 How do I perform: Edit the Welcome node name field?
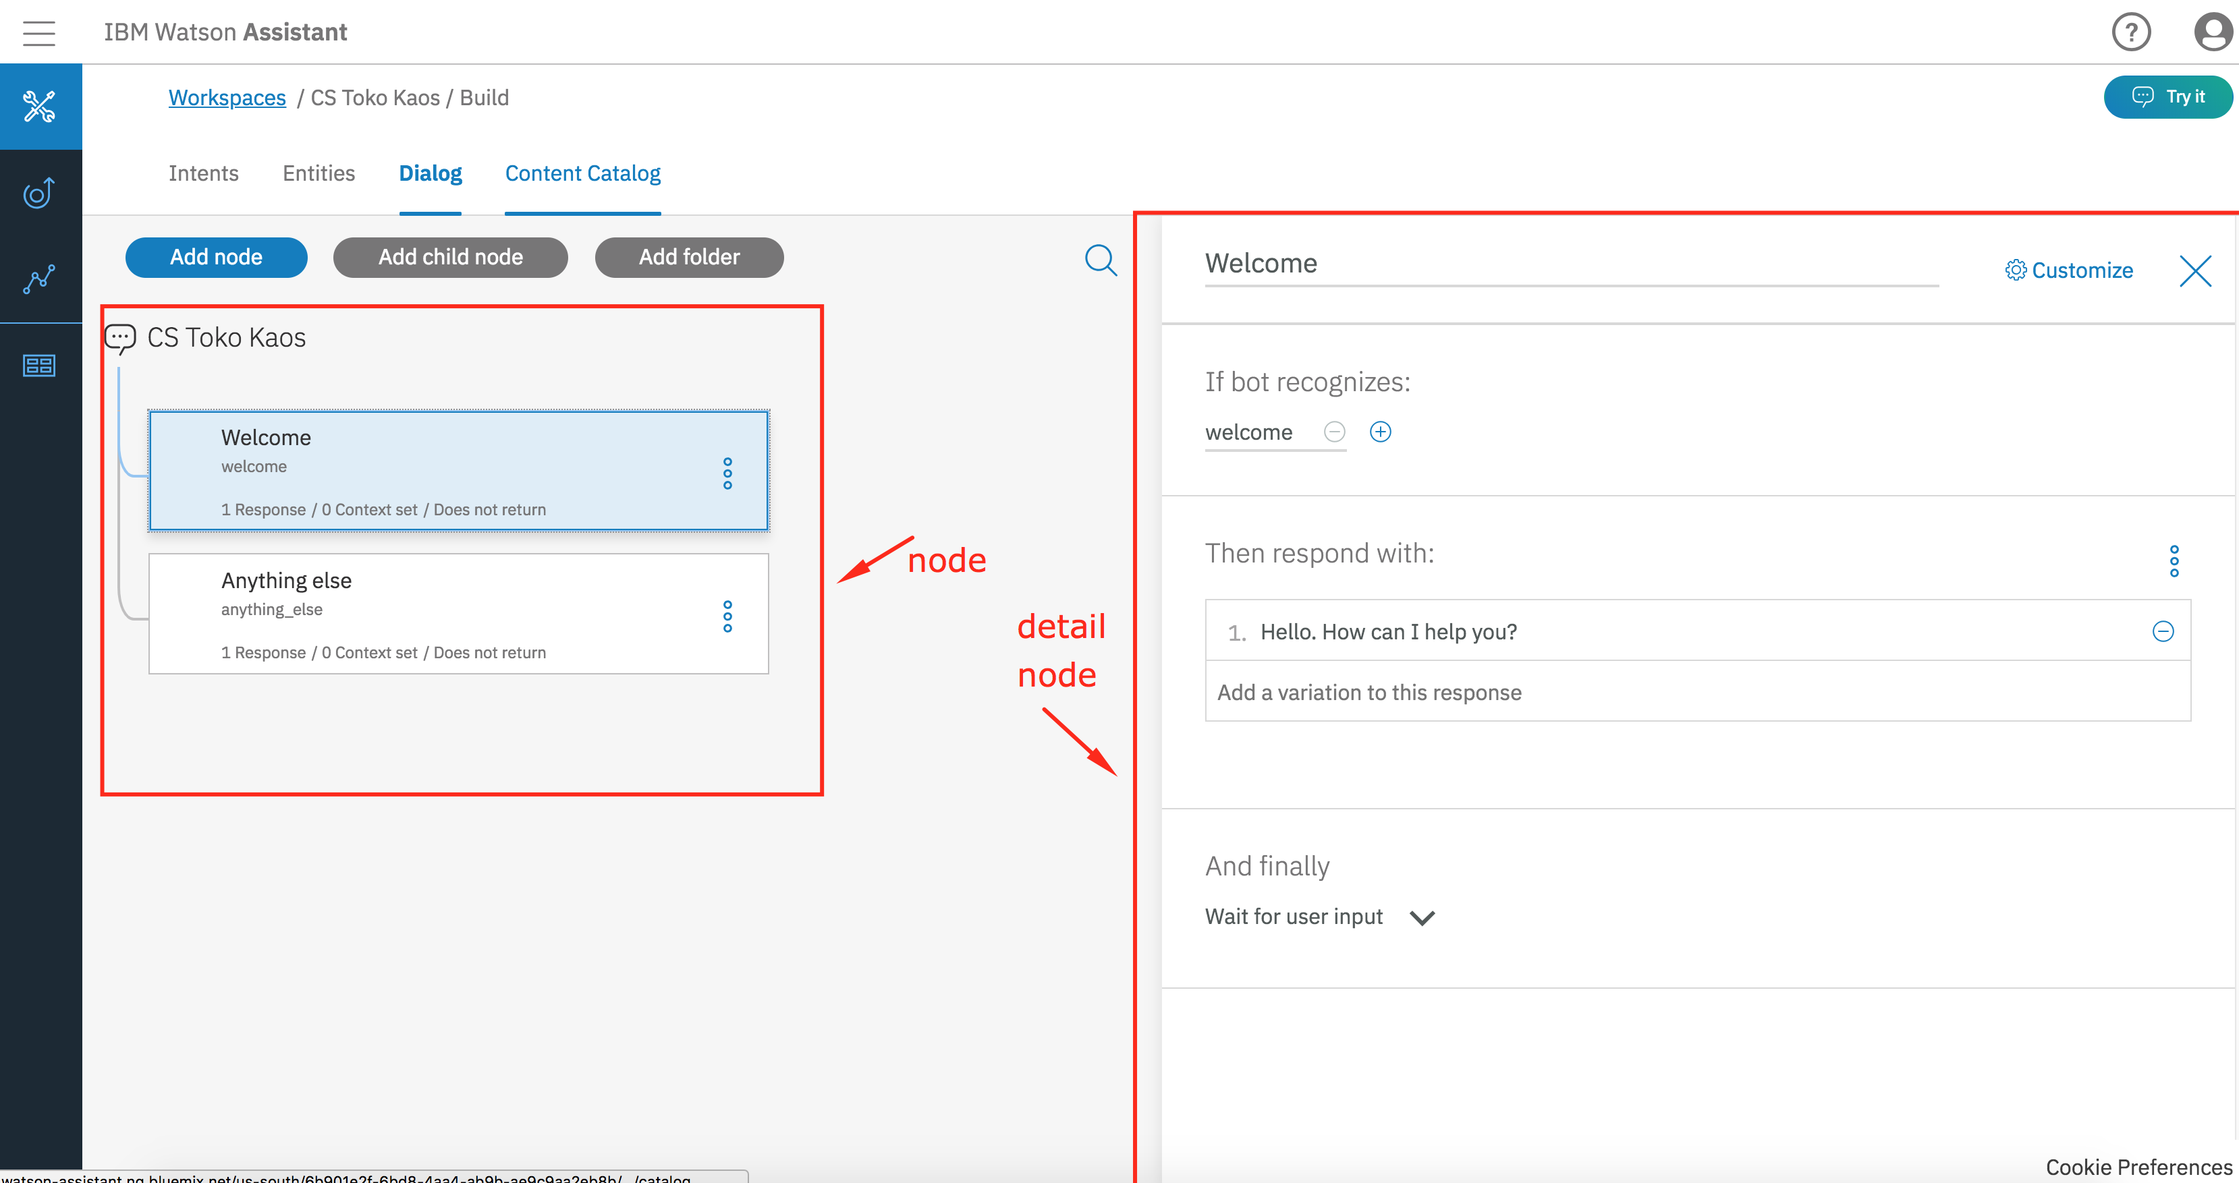pyautogui.click(x=1570, y=264)
